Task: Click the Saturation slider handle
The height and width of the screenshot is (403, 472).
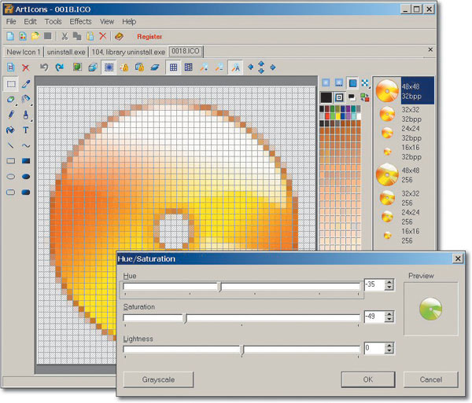Action: click(186, 318)
